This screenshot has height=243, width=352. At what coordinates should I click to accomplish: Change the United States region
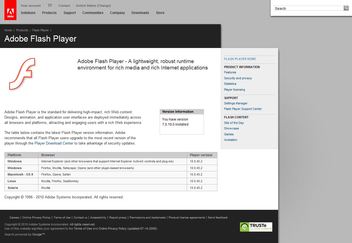(x=93, y=6)
